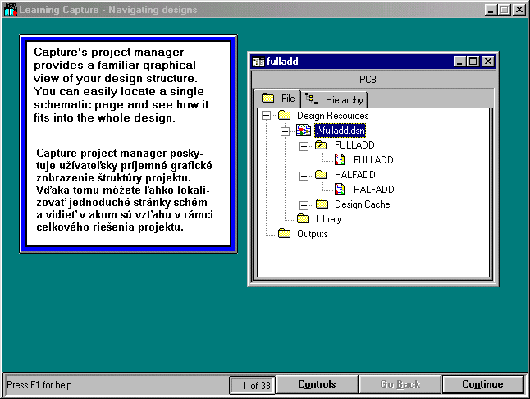Collapse the HALFADD folder node
The height and width of the screenshot is (399, 530).
(304, 175)
